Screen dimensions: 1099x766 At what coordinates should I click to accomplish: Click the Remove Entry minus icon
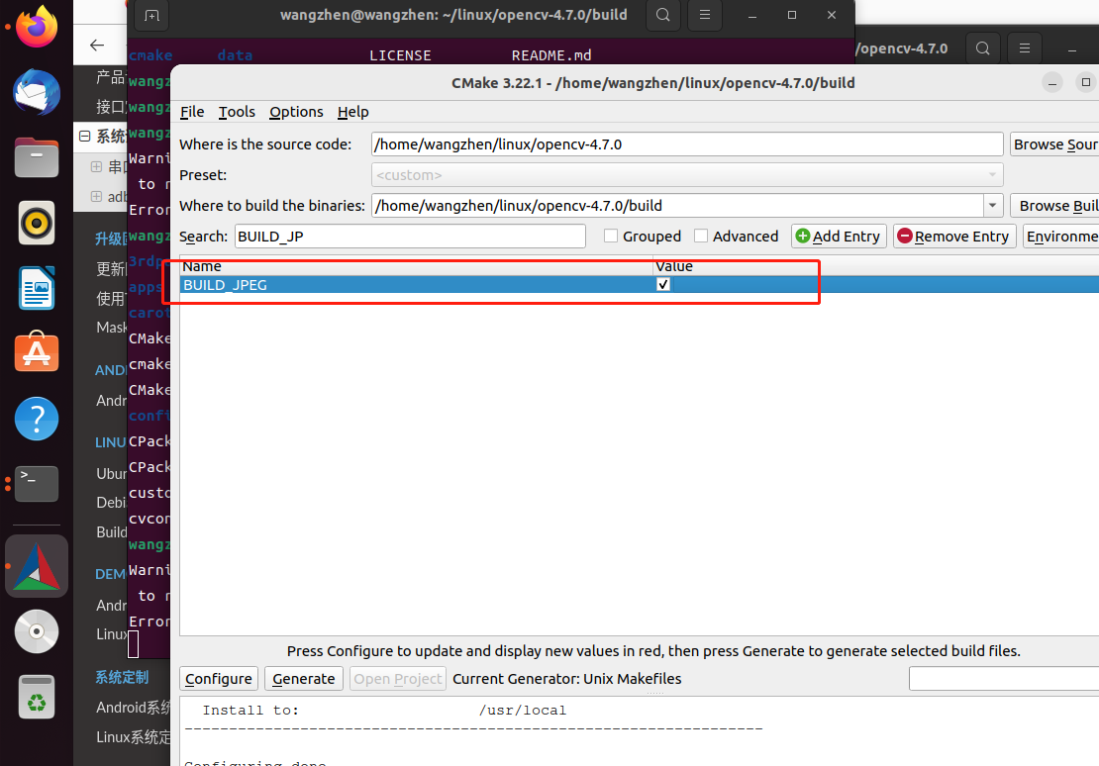coord(908,236)
